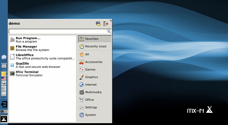Viewport: 228px width, 125px height.
Task: Show the All applications category
Action: tap(94, 54)
